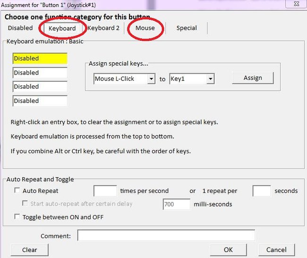Switch to the Disabled category tab
This screenshot has width=307, height=258.
click(20, 28)
